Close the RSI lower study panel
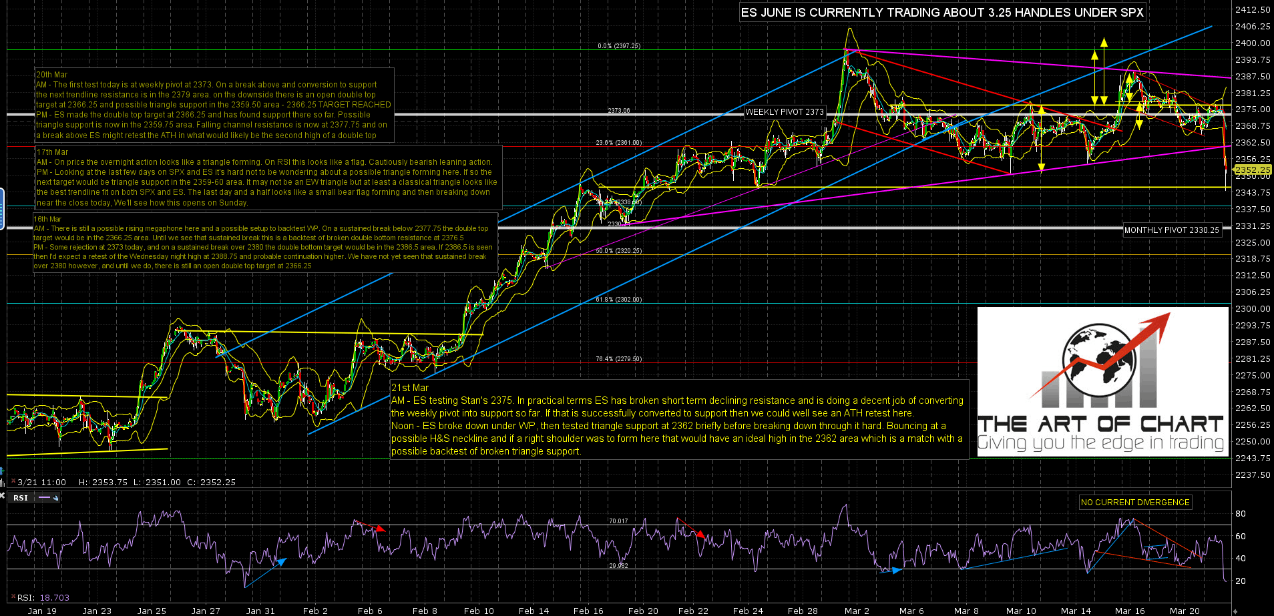The image size is (1274, 616). pyautogui.click(x=3, y=497)
